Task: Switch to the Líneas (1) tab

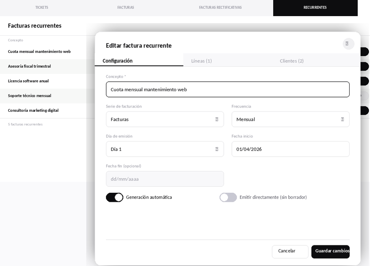Action: (202, 61)
